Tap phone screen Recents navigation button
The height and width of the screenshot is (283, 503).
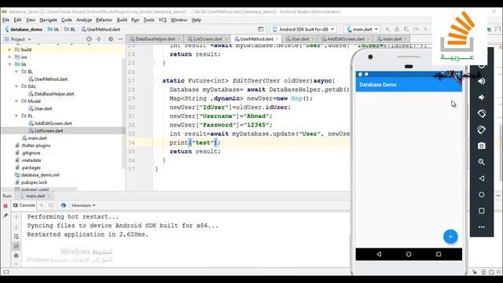point(439,254)
